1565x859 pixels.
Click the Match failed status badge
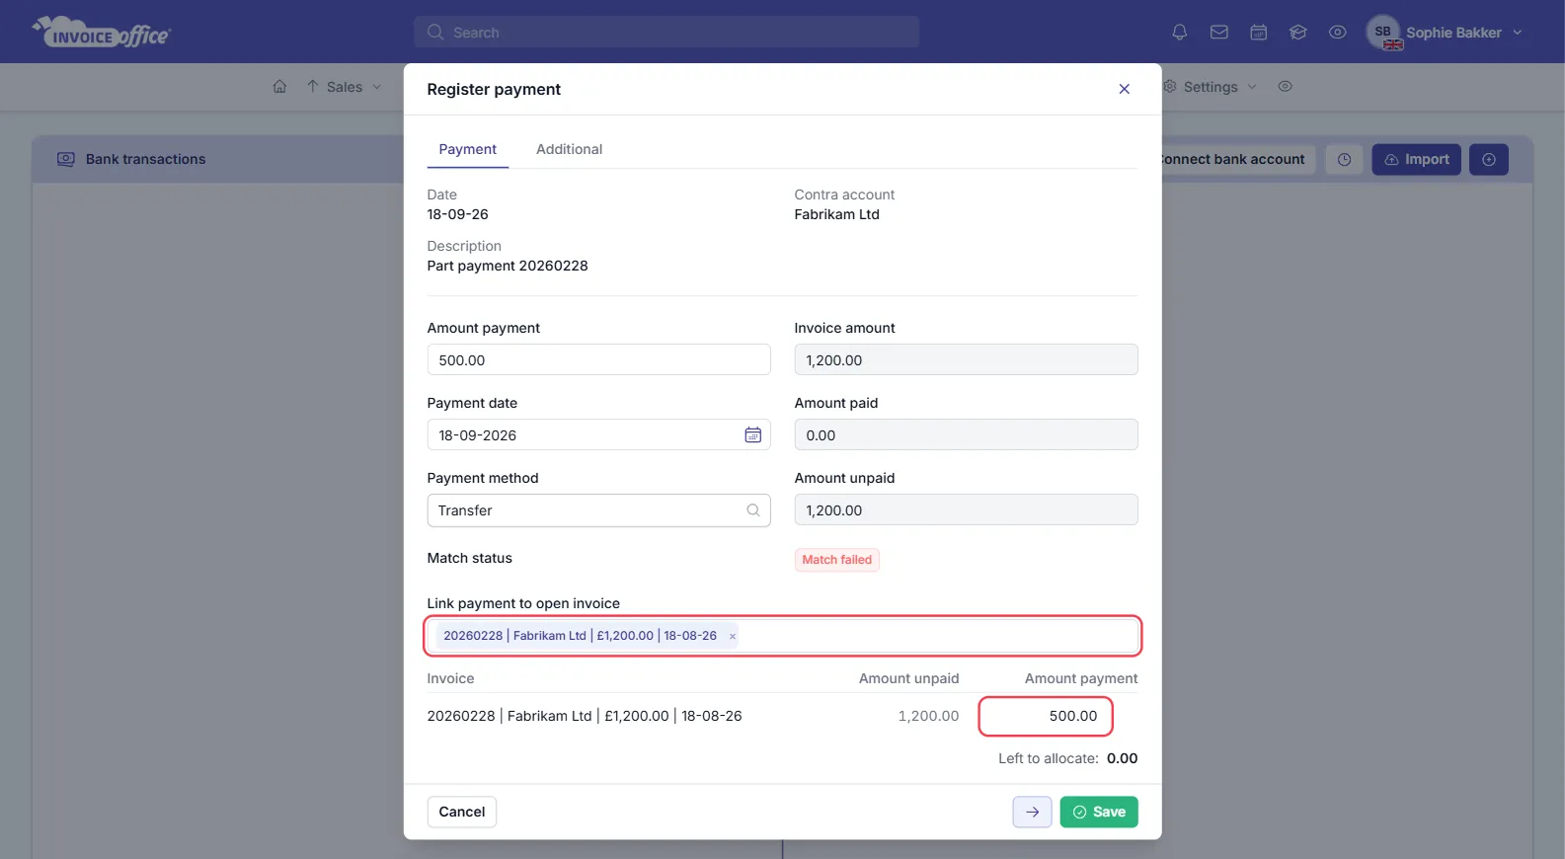(x=837, y=560)
